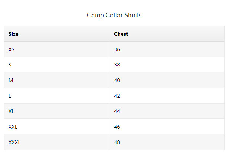Viewport: 229px width, 156px height.
Task: Click chest value 38
Action: pos(117,65)
